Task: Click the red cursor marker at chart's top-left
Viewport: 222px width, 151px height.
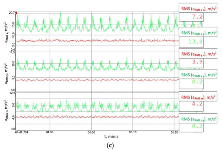Action: point(16,13)
